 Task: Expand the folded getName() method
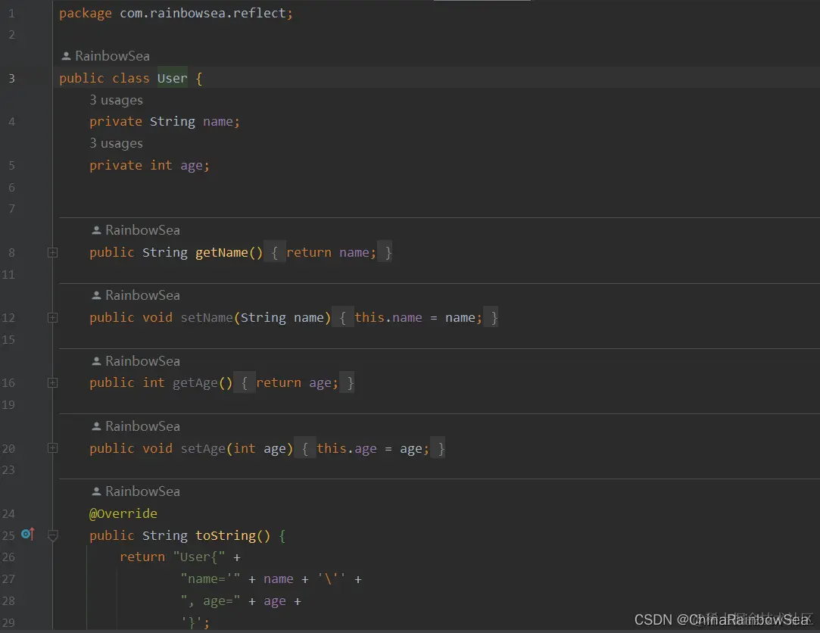(x=52, y=253)
